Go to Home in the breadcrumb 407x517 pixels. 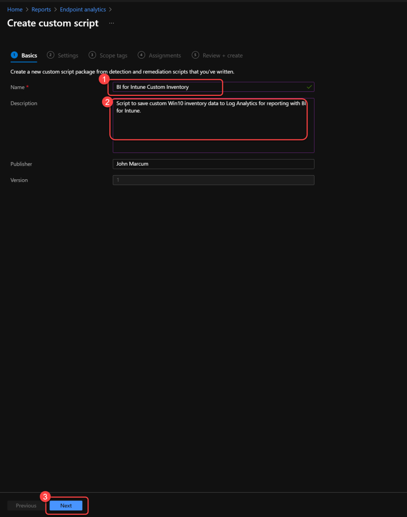15,10
